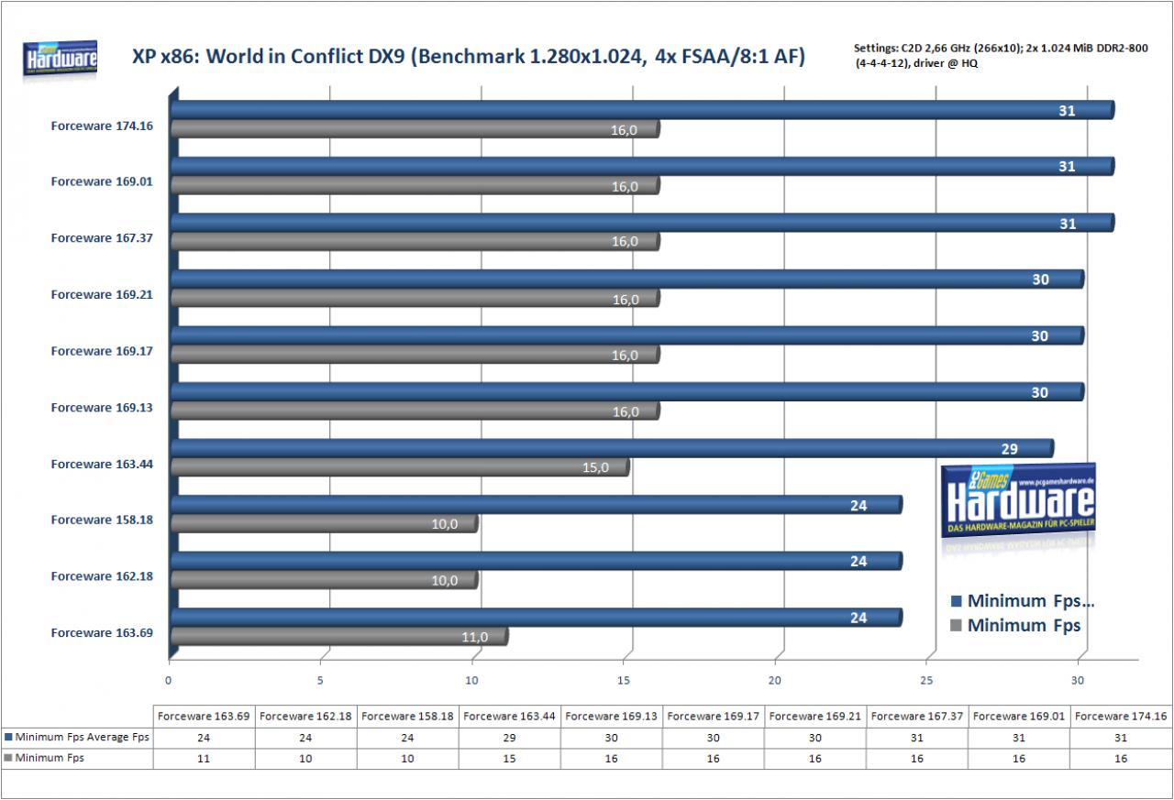The image size is (1174, 800).
Task: Click the '20' tick on the horizontal axis
Action: coord(775,680)
